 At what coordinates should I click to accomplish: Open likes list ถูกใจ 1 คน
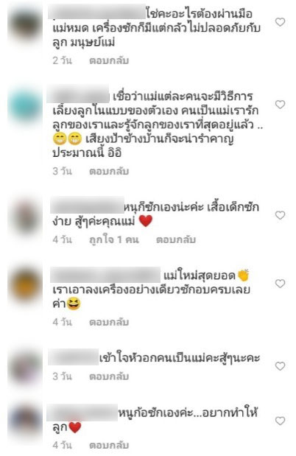(x=114, y=239)
